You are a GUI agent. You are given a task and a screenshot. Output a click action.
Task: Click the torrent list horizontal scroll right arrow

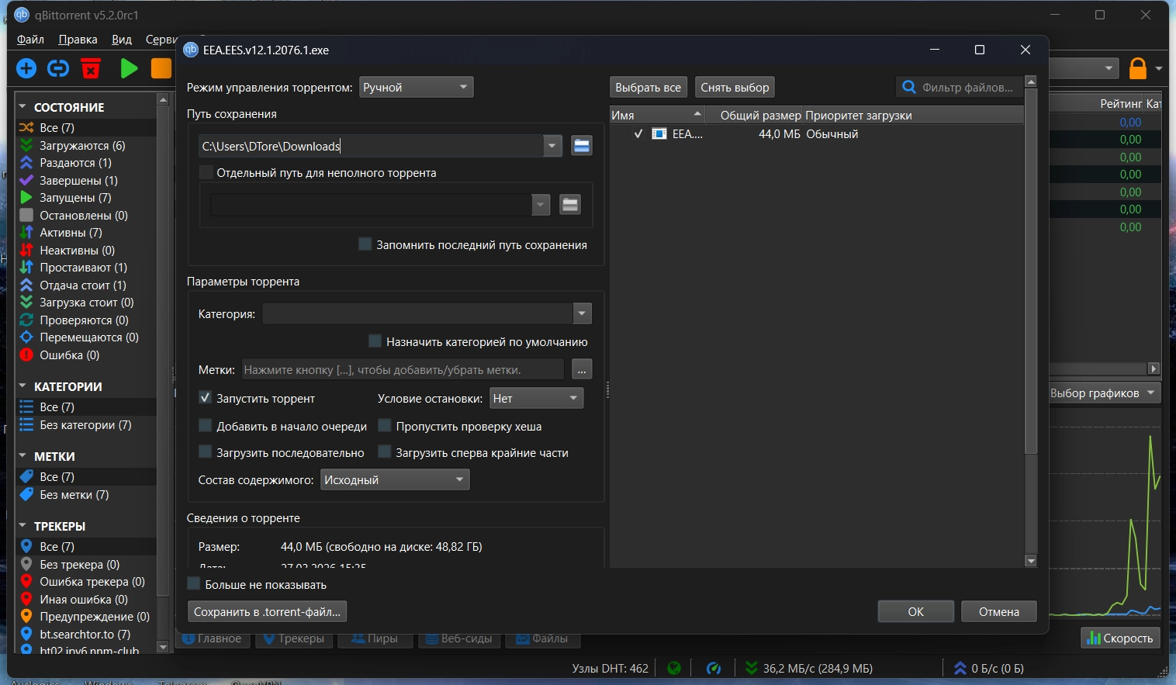click(x=1154, y=368)
